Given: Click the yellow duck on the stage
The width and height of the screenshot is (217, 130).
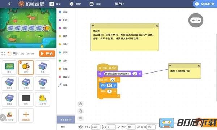Looking at the screenshot, I should coord(42,46).
